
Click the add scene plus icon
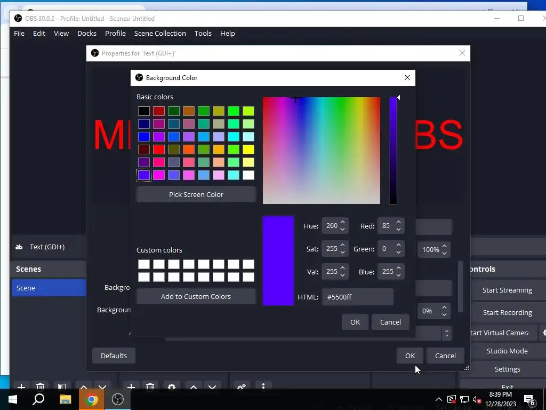click(x=21, y=387)
